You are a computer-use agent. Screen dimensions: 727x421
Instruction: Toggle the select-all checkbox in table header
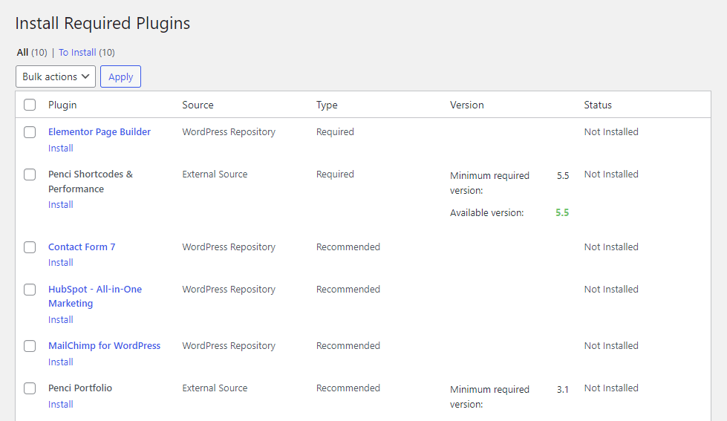coord(30,105)
